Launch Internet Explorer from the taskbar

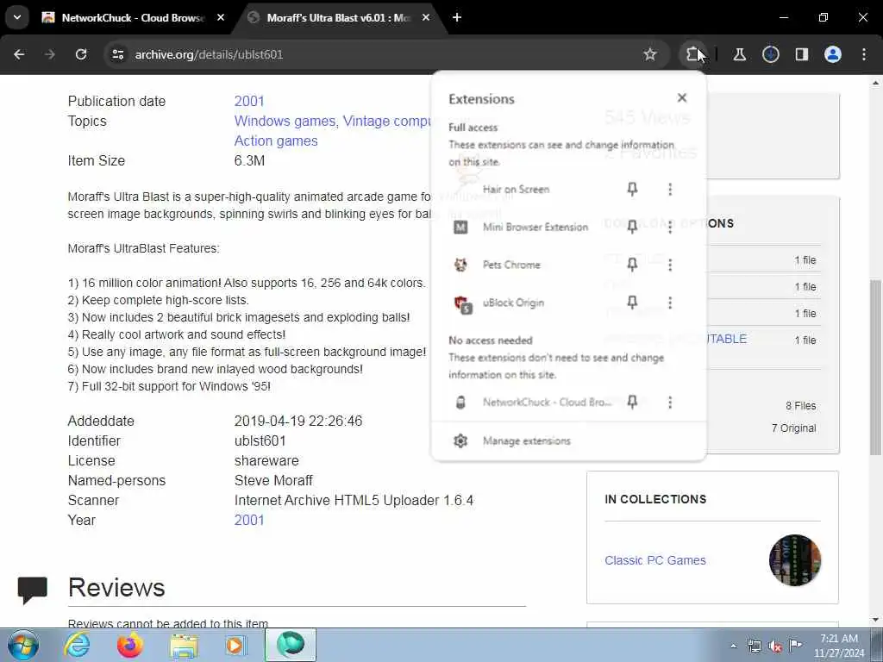(x=77, y=645)
